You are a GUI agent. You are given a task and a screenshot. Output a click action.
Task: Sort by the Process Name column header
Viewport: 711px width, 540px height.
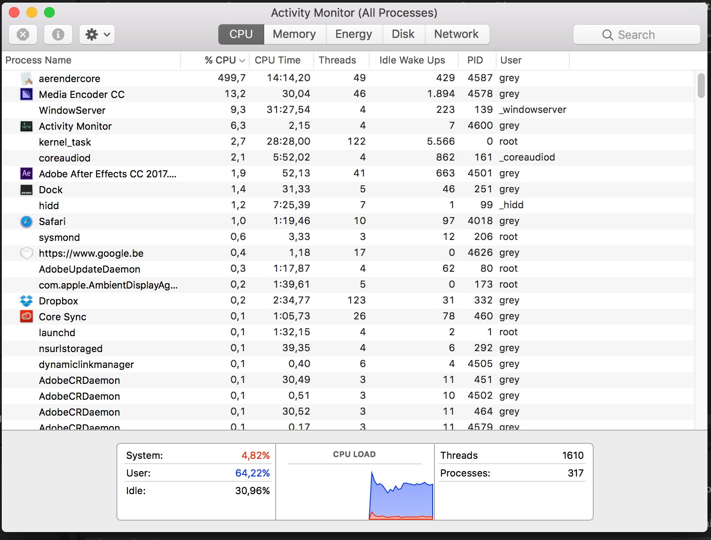tap(91, 60)
